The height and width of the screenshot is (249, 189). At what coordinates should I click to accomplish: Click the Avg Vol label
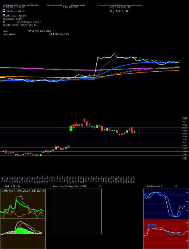pos(120,7)
